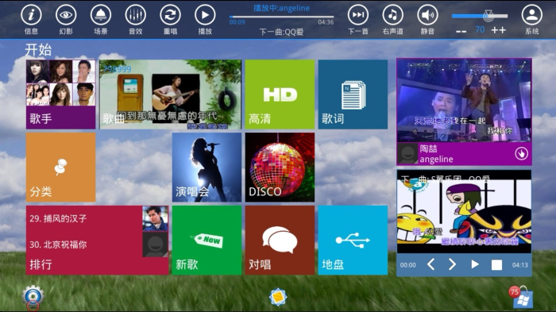Screen dimensions: 556x312
Task: Click the 下一曲:QQ爱 text in top bar
Action: (281, 33)
